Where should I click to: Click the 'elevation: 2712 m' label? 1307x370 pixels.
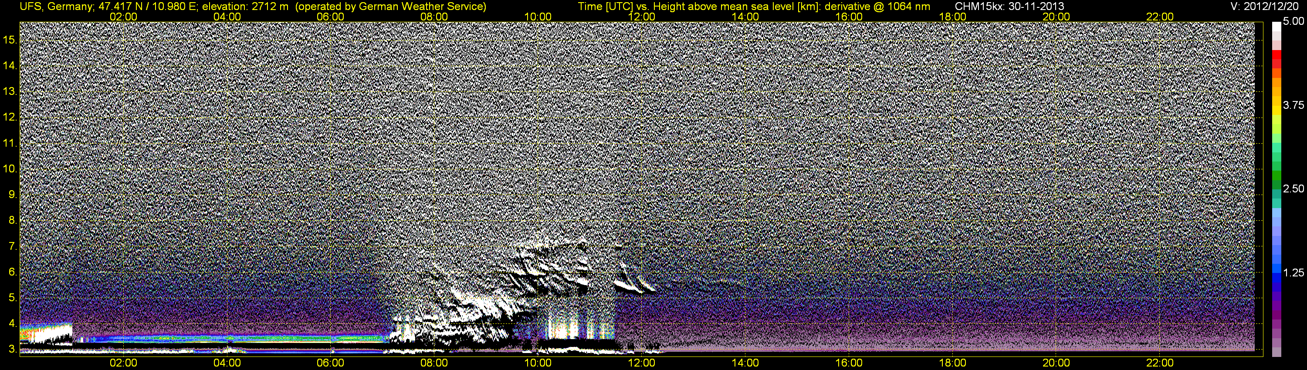click(x=246, y=7)
